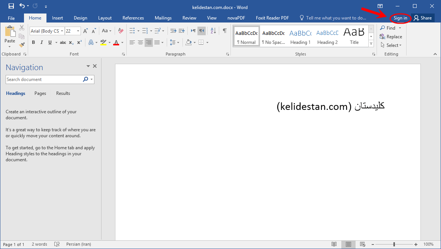Viewport: 441px width, 249px height.
Task: Close the Navigation pane
Action: (x=95, y=66)
